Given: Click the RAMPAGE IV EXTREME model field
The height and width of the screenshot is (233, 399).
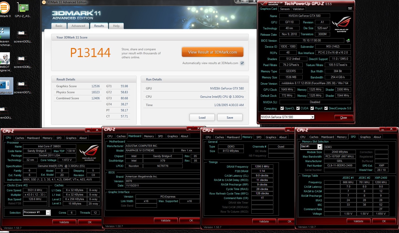Looking at the screenshot, I should 149,150.
